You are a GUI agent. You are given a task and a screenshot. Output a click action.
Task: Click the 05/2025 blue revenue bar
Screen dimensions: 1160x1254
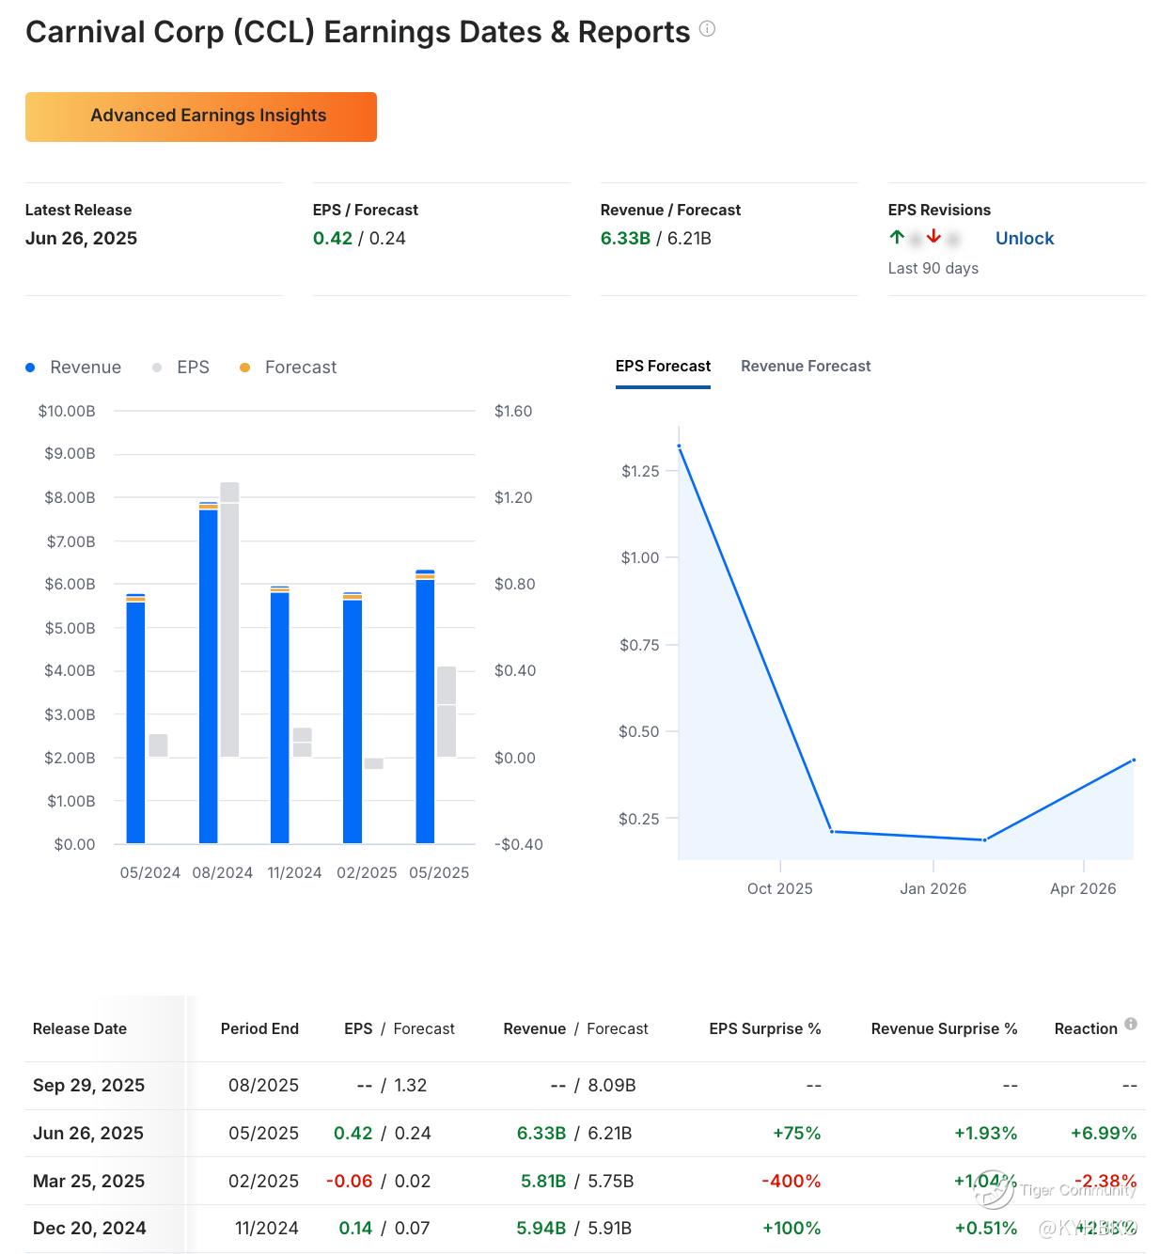pyautogui.click(x=425, y=707)
